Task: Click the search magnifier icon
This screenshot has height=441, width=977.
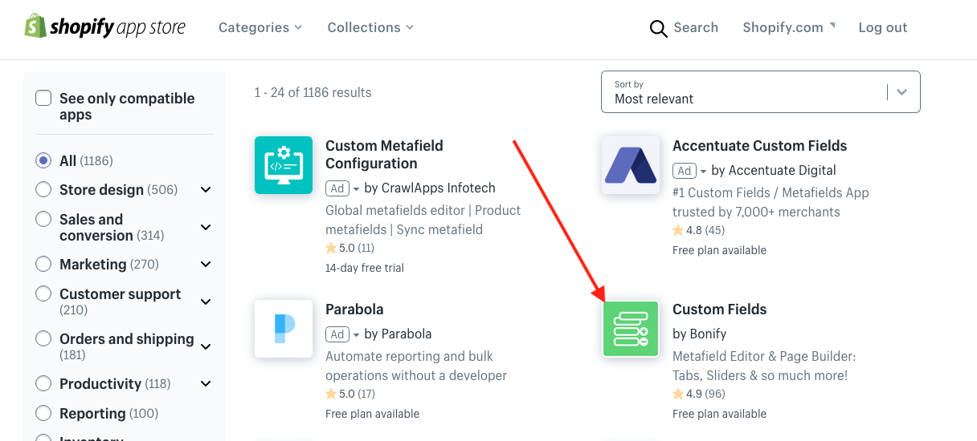Action: point(658,28)
